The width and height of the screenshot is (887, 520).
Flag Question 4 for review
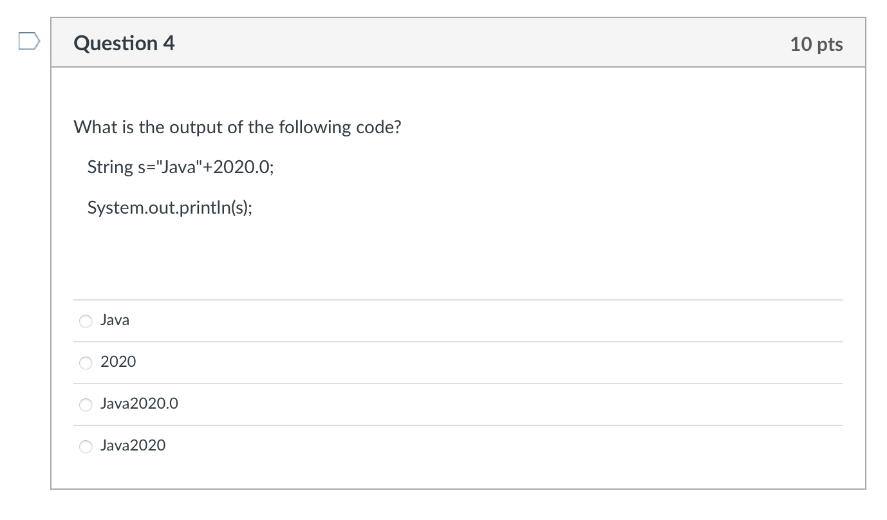coord(29,43)
